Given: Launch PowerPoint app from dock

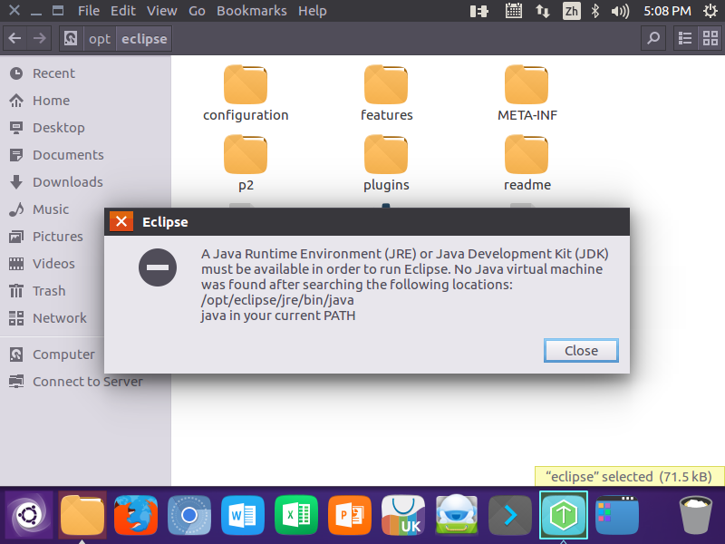Looking at the screenshot, I should point(350,515).
